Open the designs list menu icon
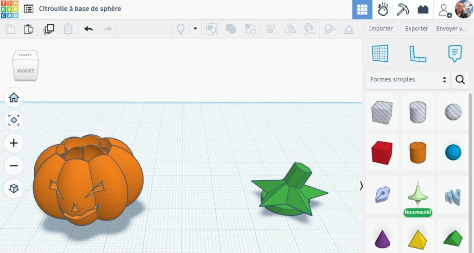474x253 pixels. click(29, 9)
